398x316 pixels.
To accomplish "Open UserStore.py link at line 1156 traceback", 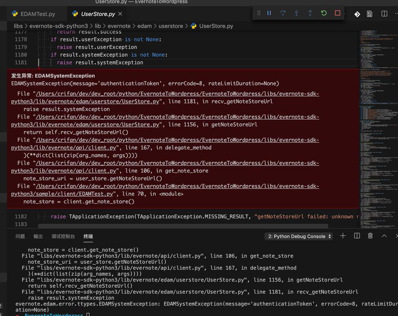I will pyautogui.click(x=165, y=120).
